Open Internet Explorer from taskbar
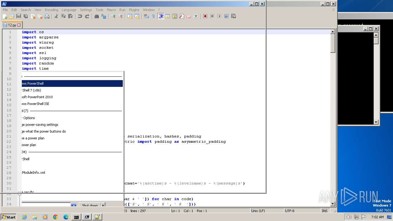The width and height of the screenshot is (393, 221). click(x=24, y=217)
